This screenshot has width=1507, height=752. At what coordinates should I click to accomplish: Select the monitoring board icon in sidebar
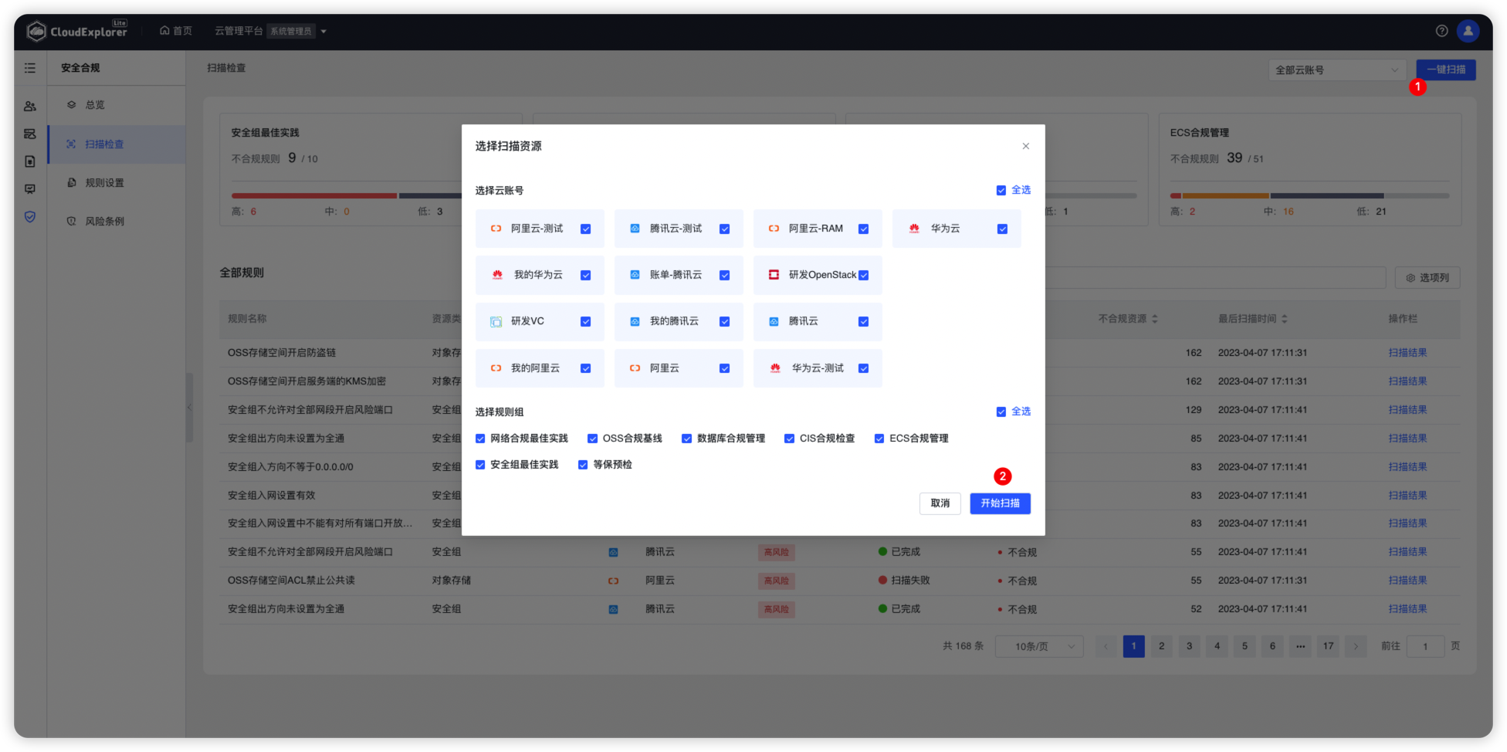tap(29, 188)
